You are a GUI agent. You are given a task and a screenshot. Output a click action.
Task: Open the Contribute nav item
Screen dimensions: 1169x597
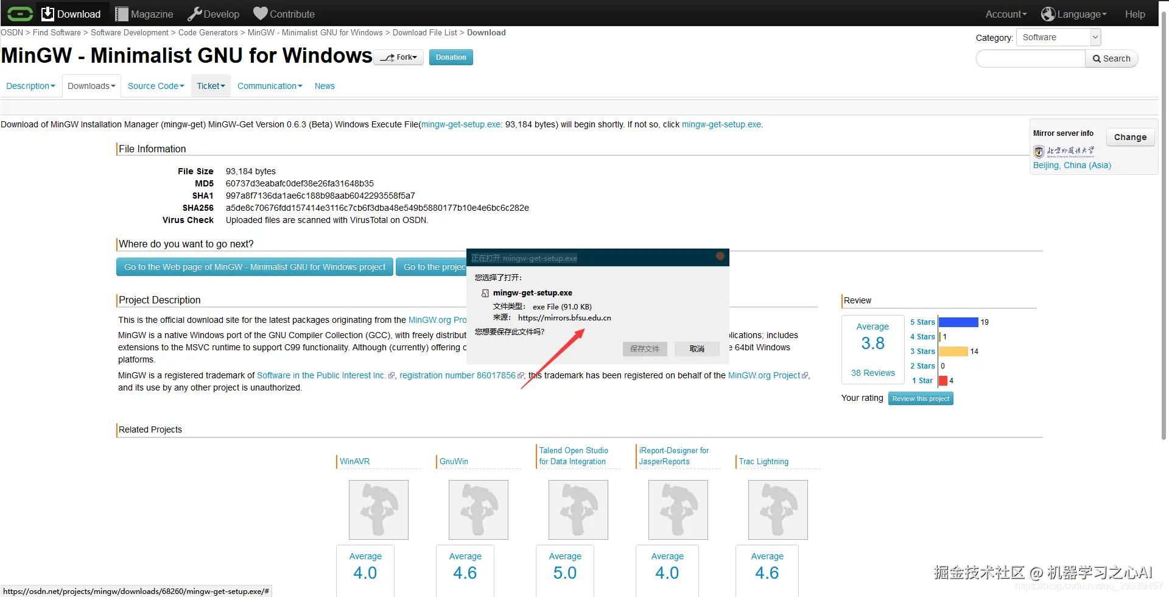pyautogui.click(x=284, y=13)
